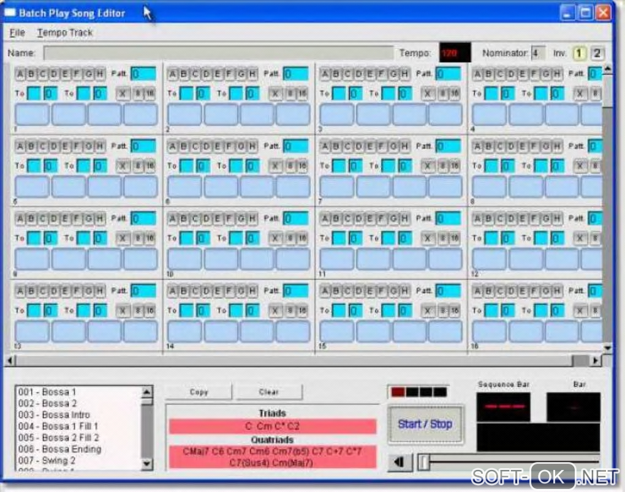Click the Patt. field in bar 11
625x492 pixels.
tap(449, 218)
